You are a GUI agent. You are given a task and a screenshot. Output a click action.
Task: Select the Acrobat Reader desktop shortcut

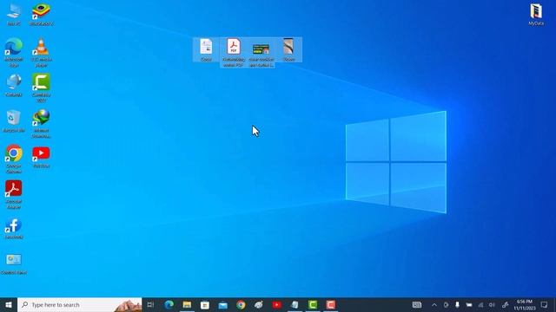coord(14,194)
